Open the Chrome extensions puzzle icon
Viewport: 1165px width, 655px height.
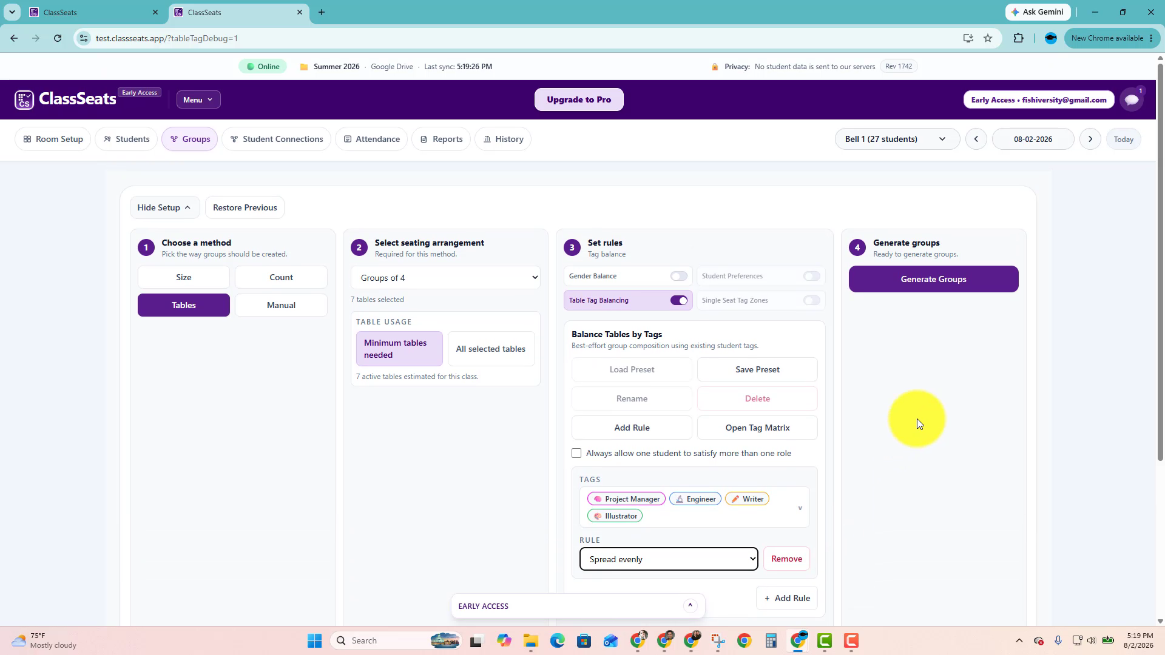[x=1018, y=38]
